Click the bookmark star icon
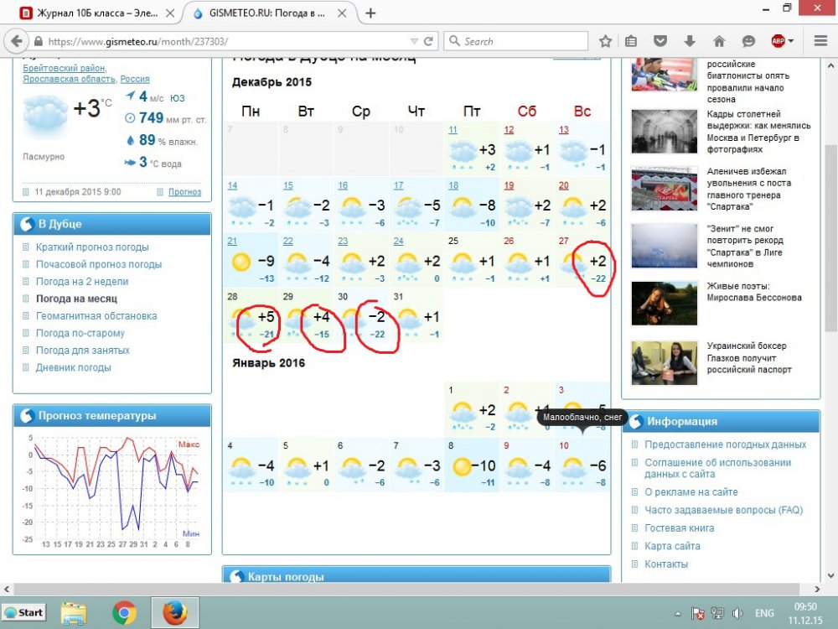This screenshot has width=838, height=629. (x=605, y=41)
